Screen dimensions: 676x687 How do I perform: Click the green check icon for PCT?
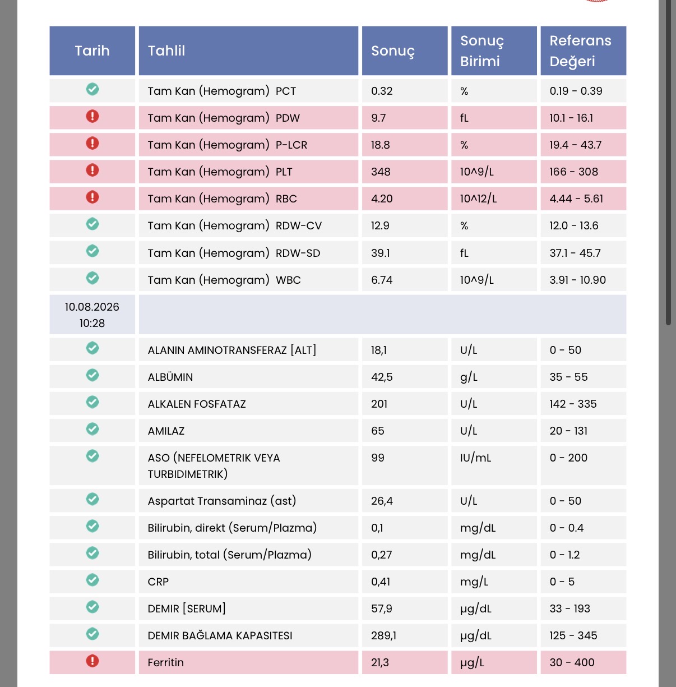point(92,89)
